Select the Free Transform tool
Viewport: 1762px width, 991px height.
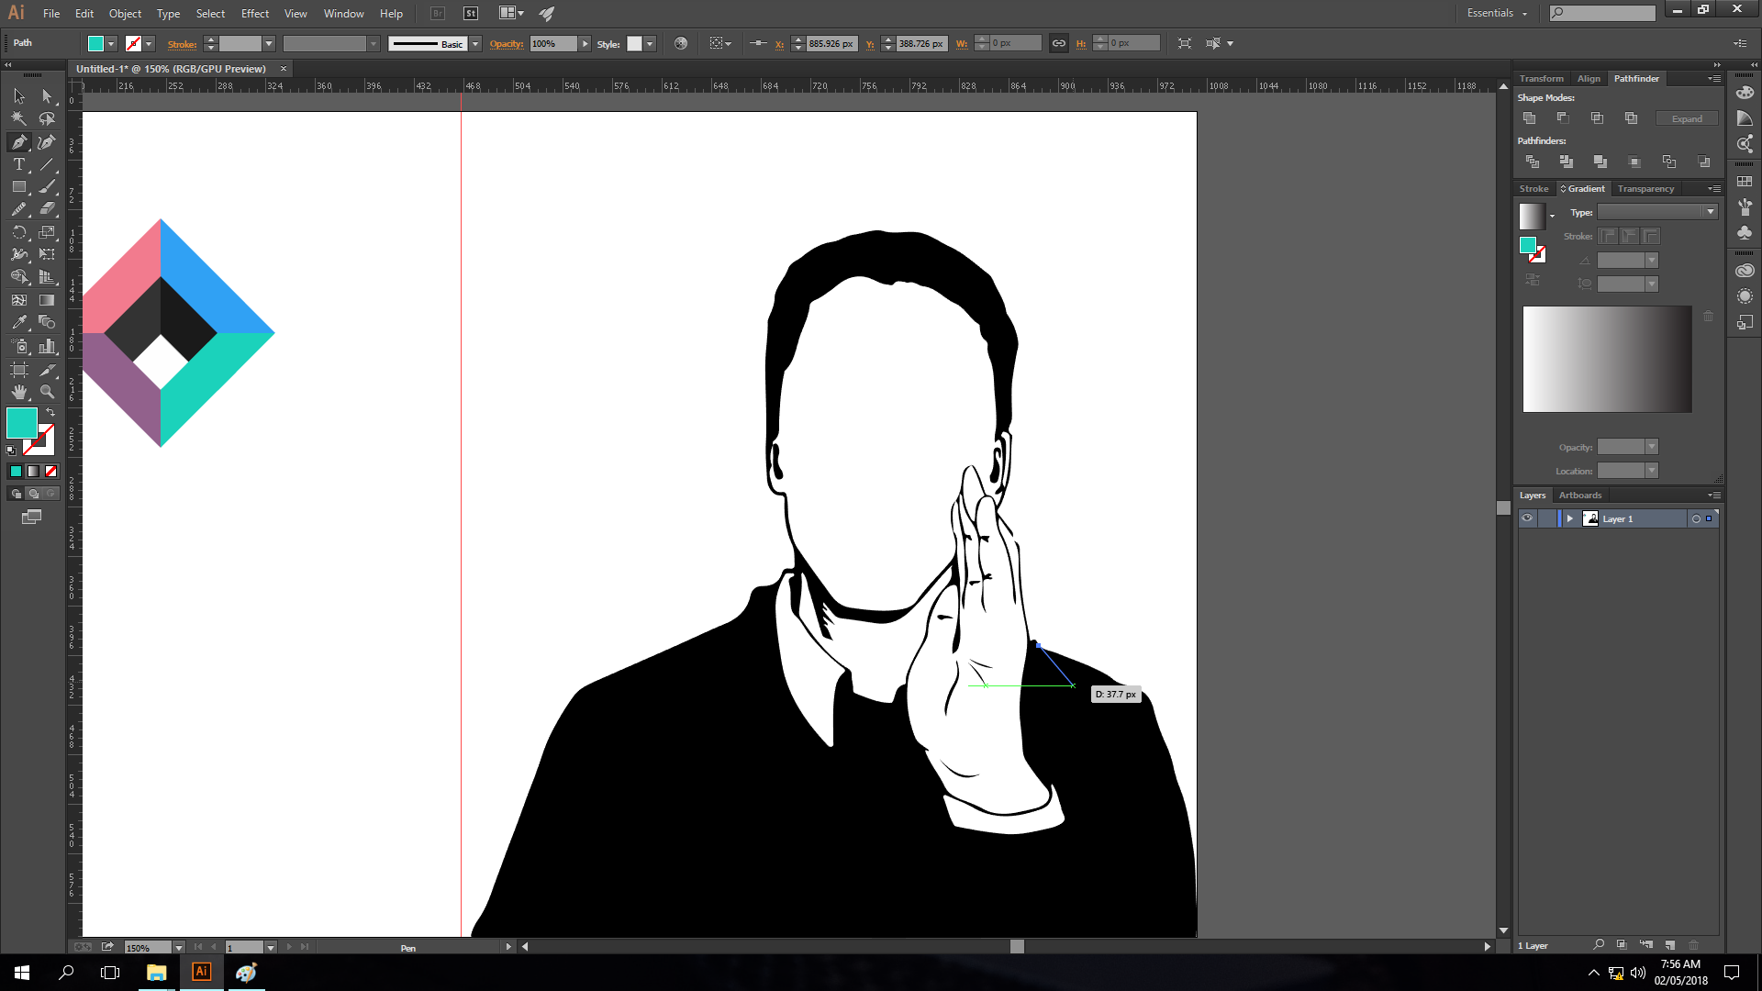(x=47, y=254)
